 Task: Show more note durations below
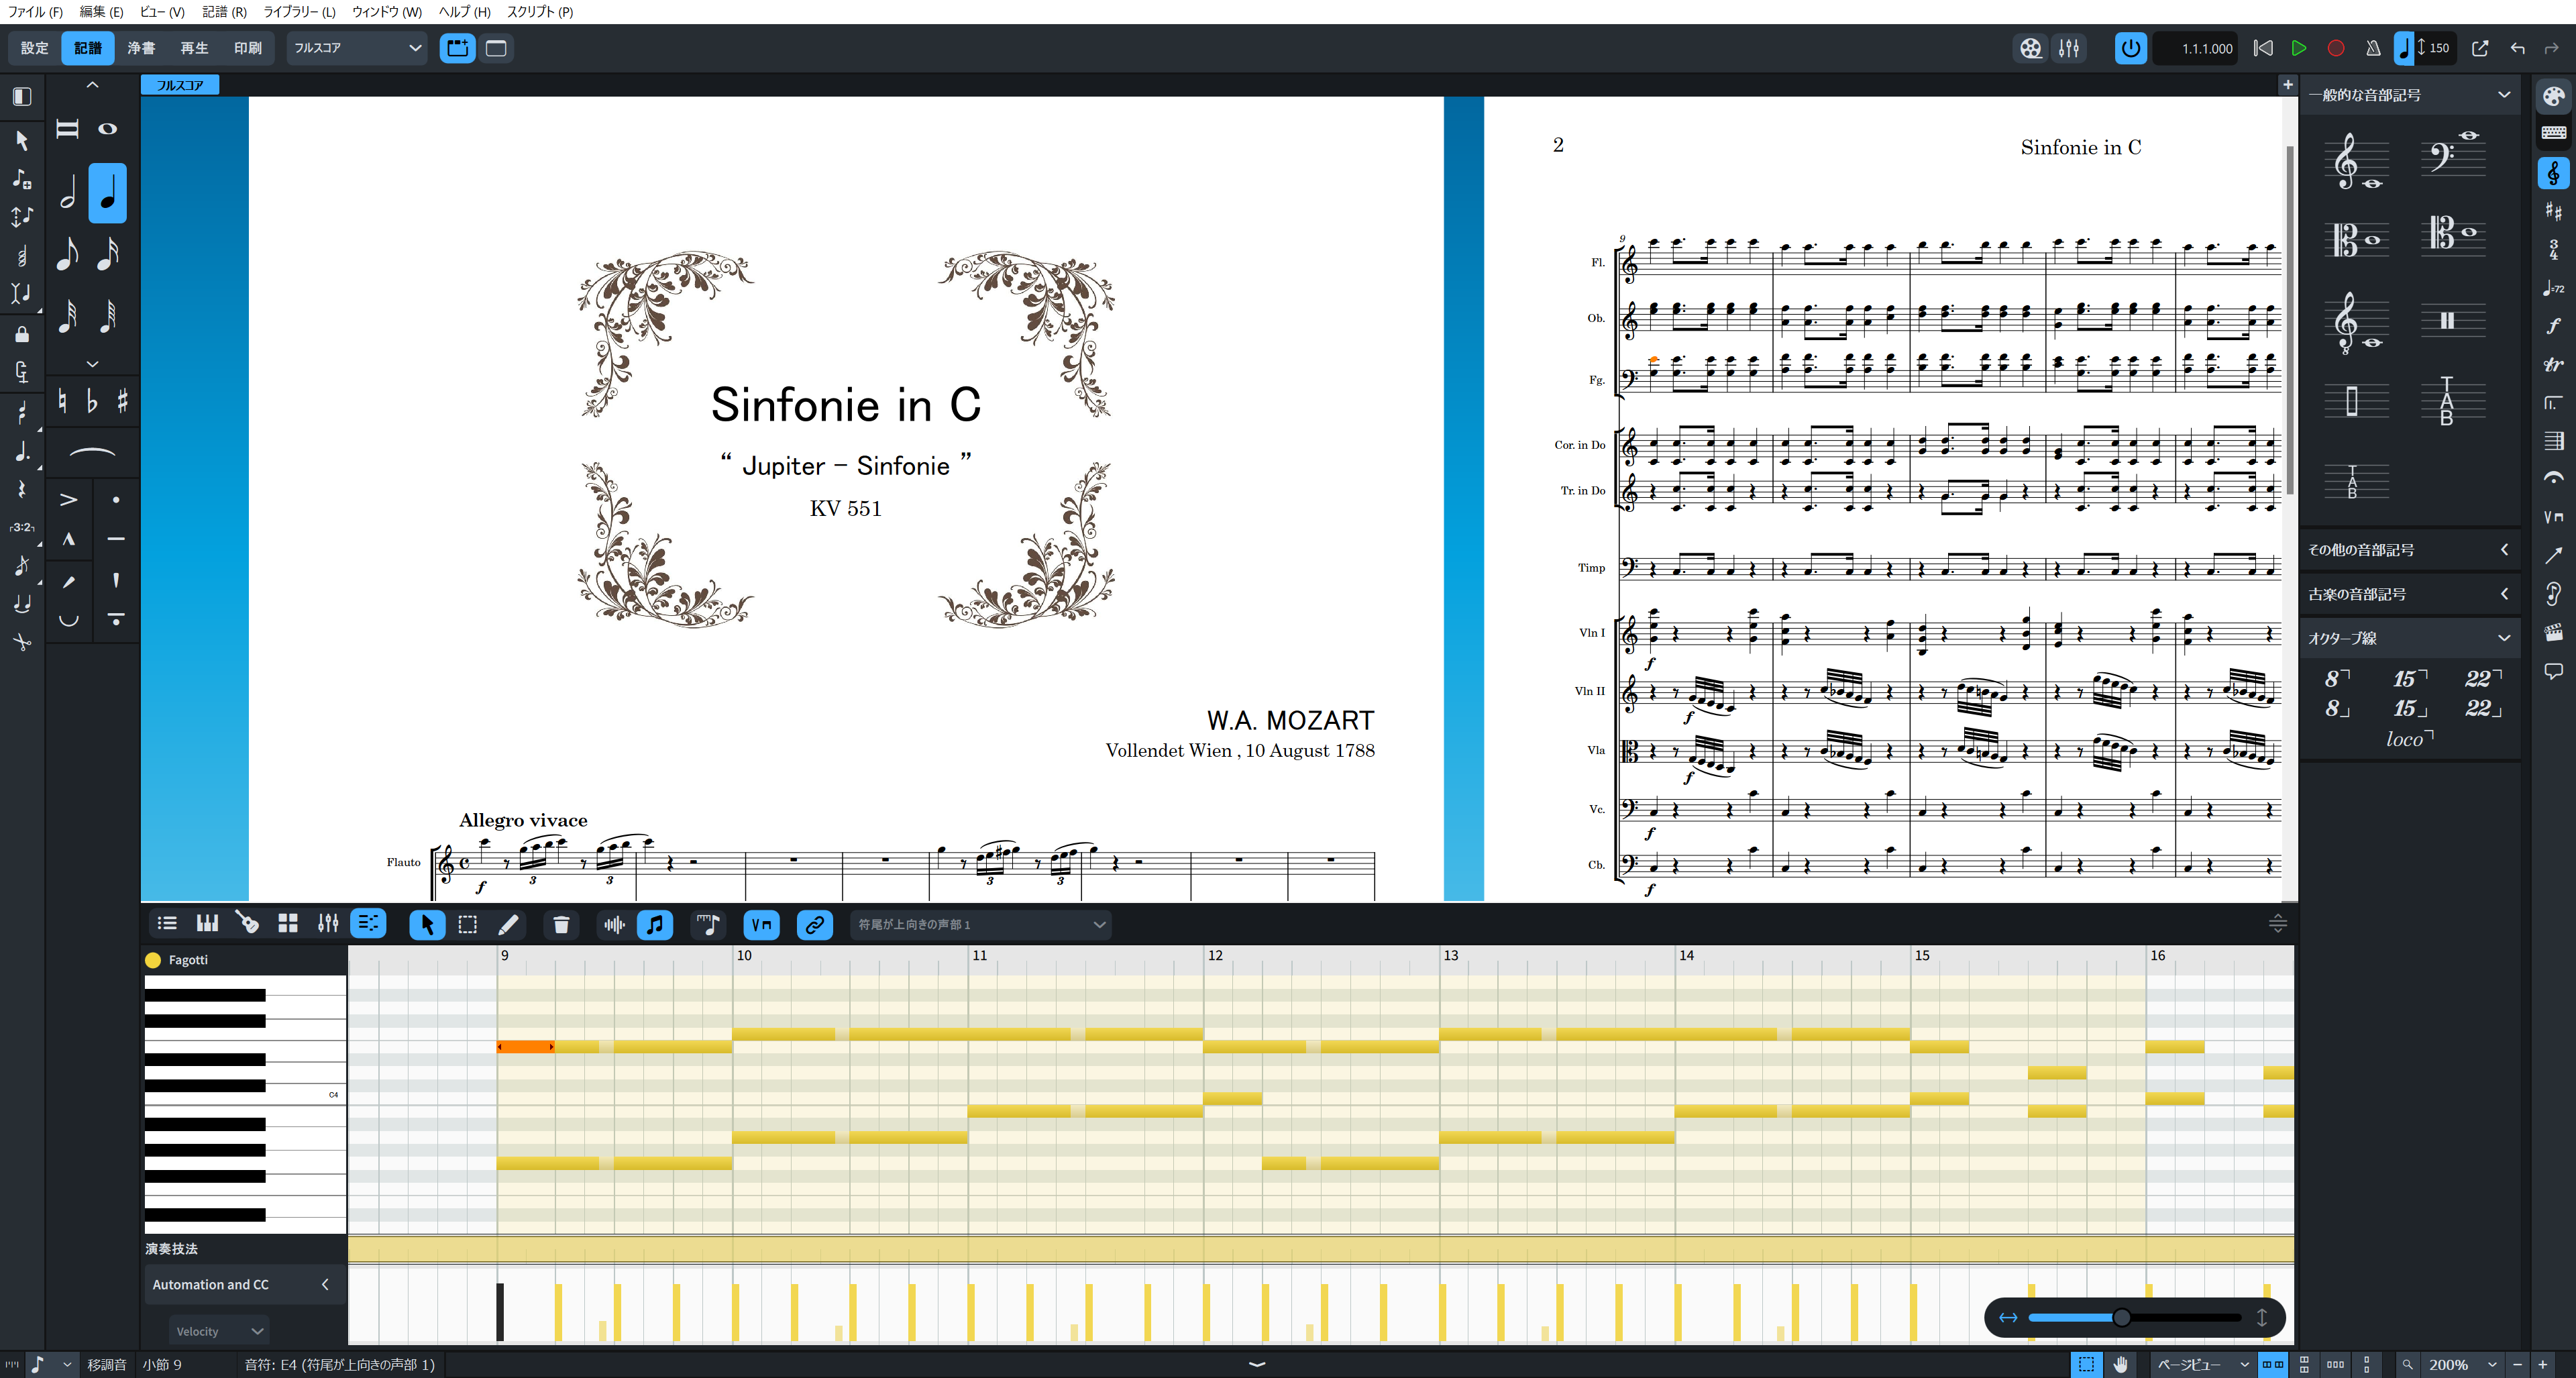pyautogui.click(x=92, y=364)
